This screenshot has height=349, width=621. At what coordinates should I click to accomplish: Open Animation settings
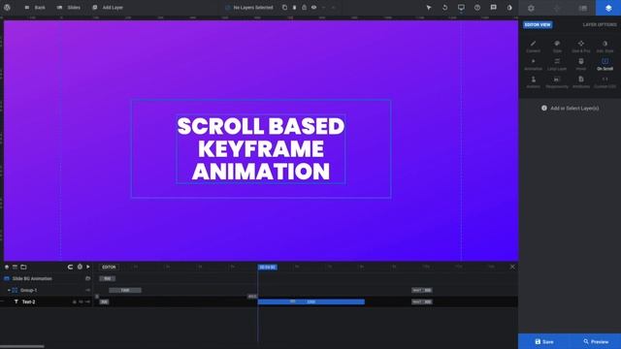point(533,64)
